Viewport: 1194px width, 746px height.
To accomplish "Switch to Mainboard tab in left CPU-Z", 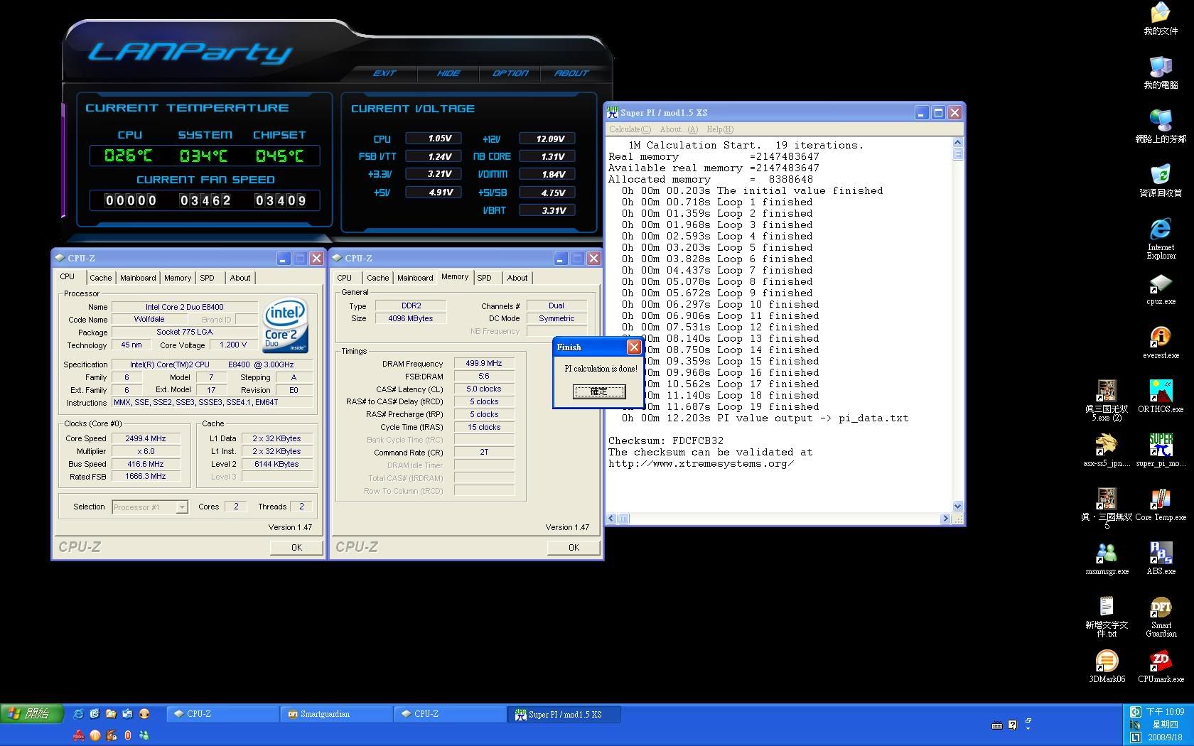I will pos(138,278).
